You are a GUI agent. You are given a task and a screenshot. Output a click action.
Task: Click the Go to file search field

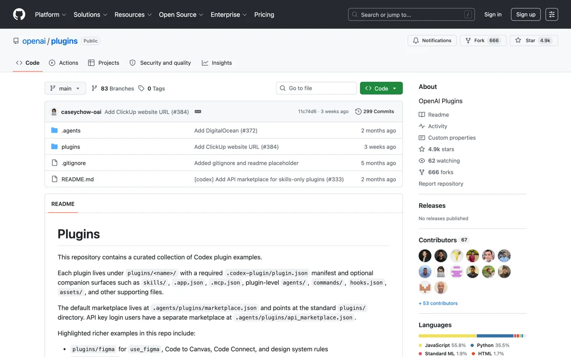(x=316, y=89)
